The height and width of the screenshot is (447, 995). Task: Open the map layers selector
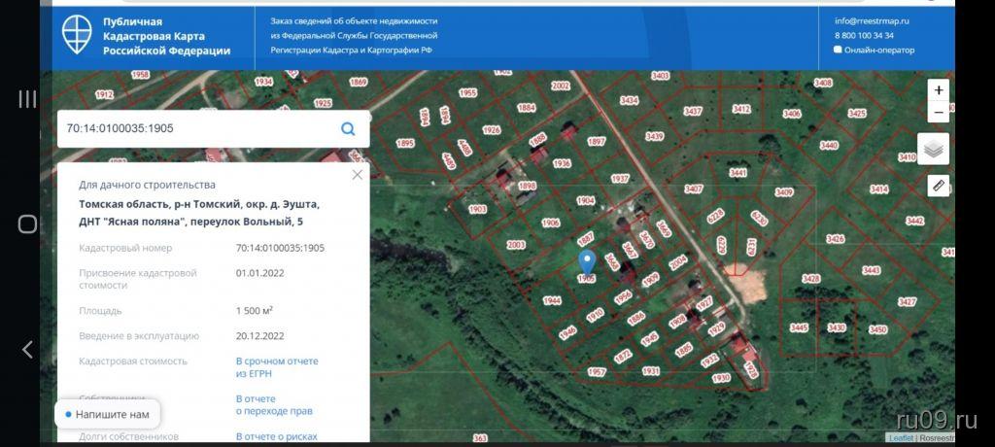click(934, 149)
